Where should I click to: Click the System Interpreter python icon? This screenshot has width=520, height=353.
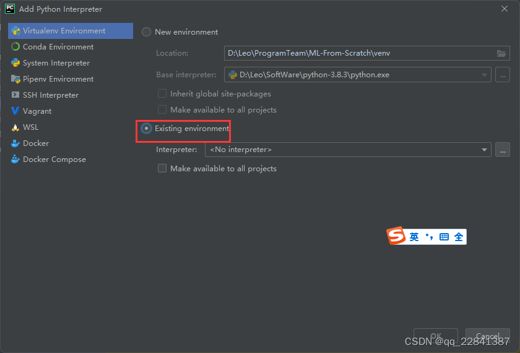[x=15, y=63]
